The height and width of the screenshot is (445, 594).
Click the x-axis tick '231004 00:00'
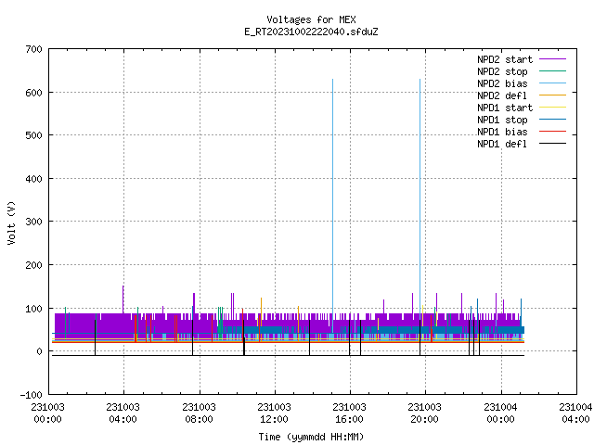click(500, 413)
